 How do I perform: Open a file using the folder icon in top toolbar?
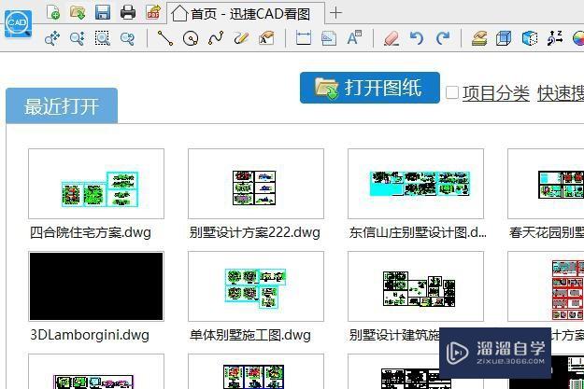pos(78,12)
